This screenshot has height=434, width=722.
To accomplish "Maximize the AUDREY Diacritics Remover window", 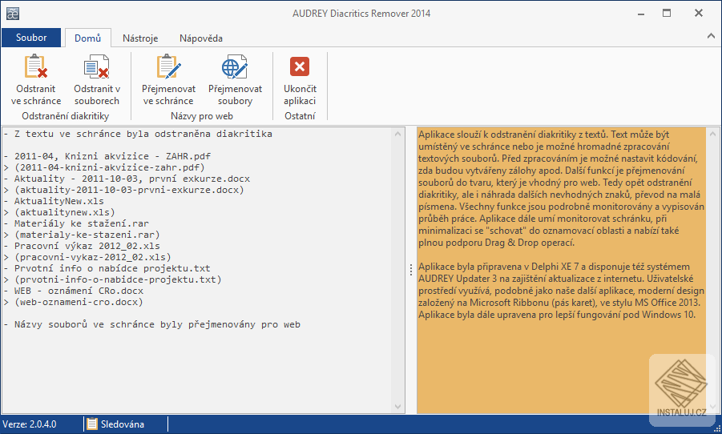I will [x=666, y=14].
